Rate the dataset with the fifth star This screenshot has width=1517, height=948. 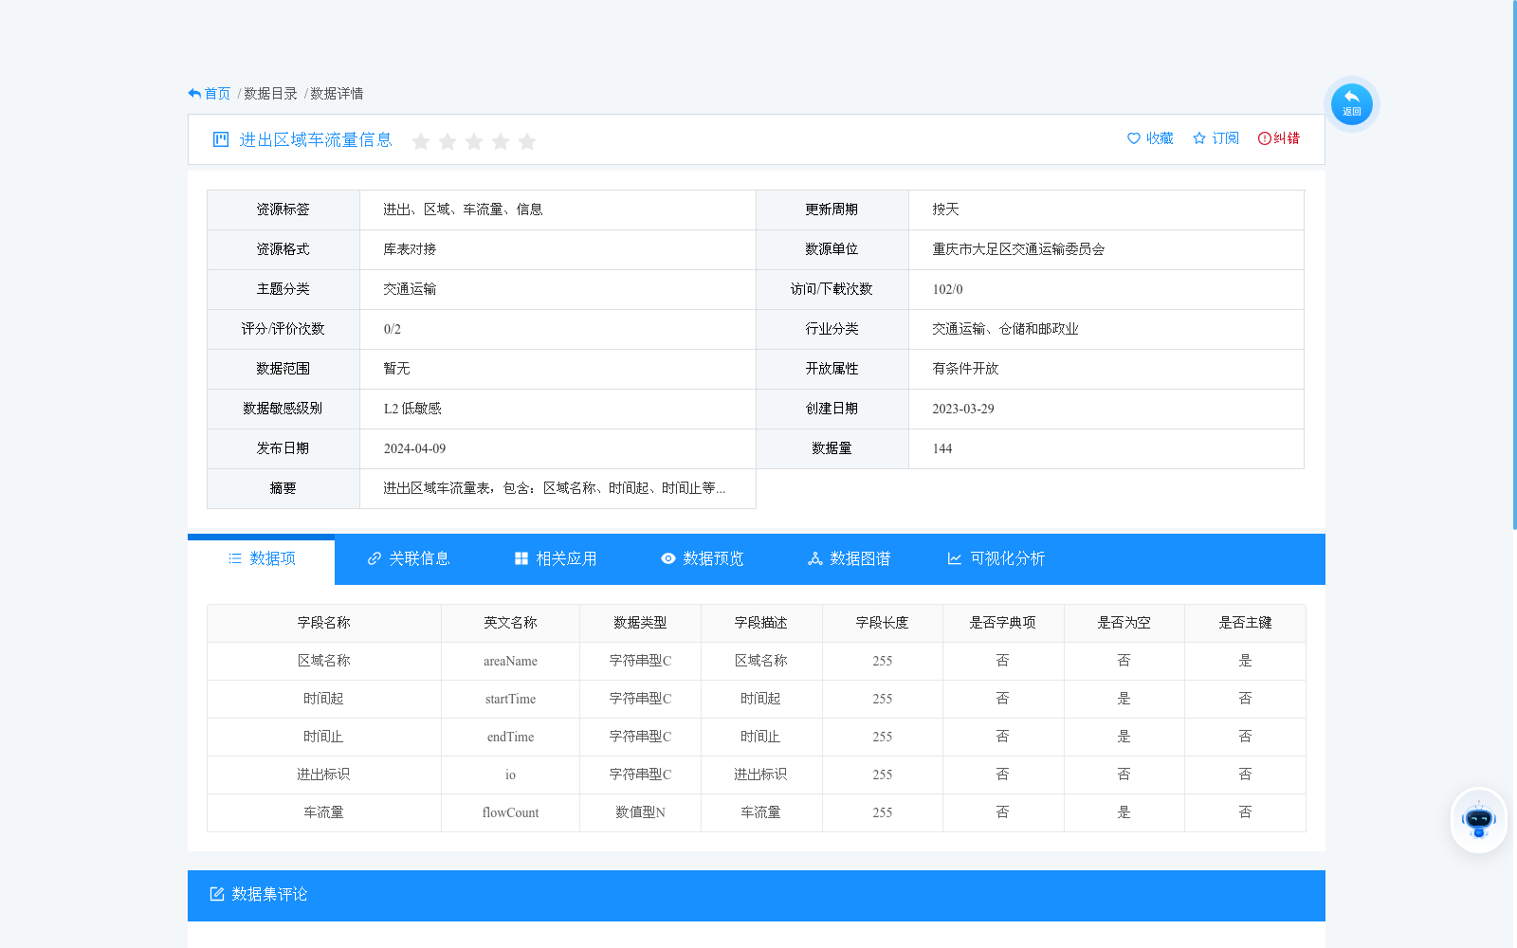527,140
